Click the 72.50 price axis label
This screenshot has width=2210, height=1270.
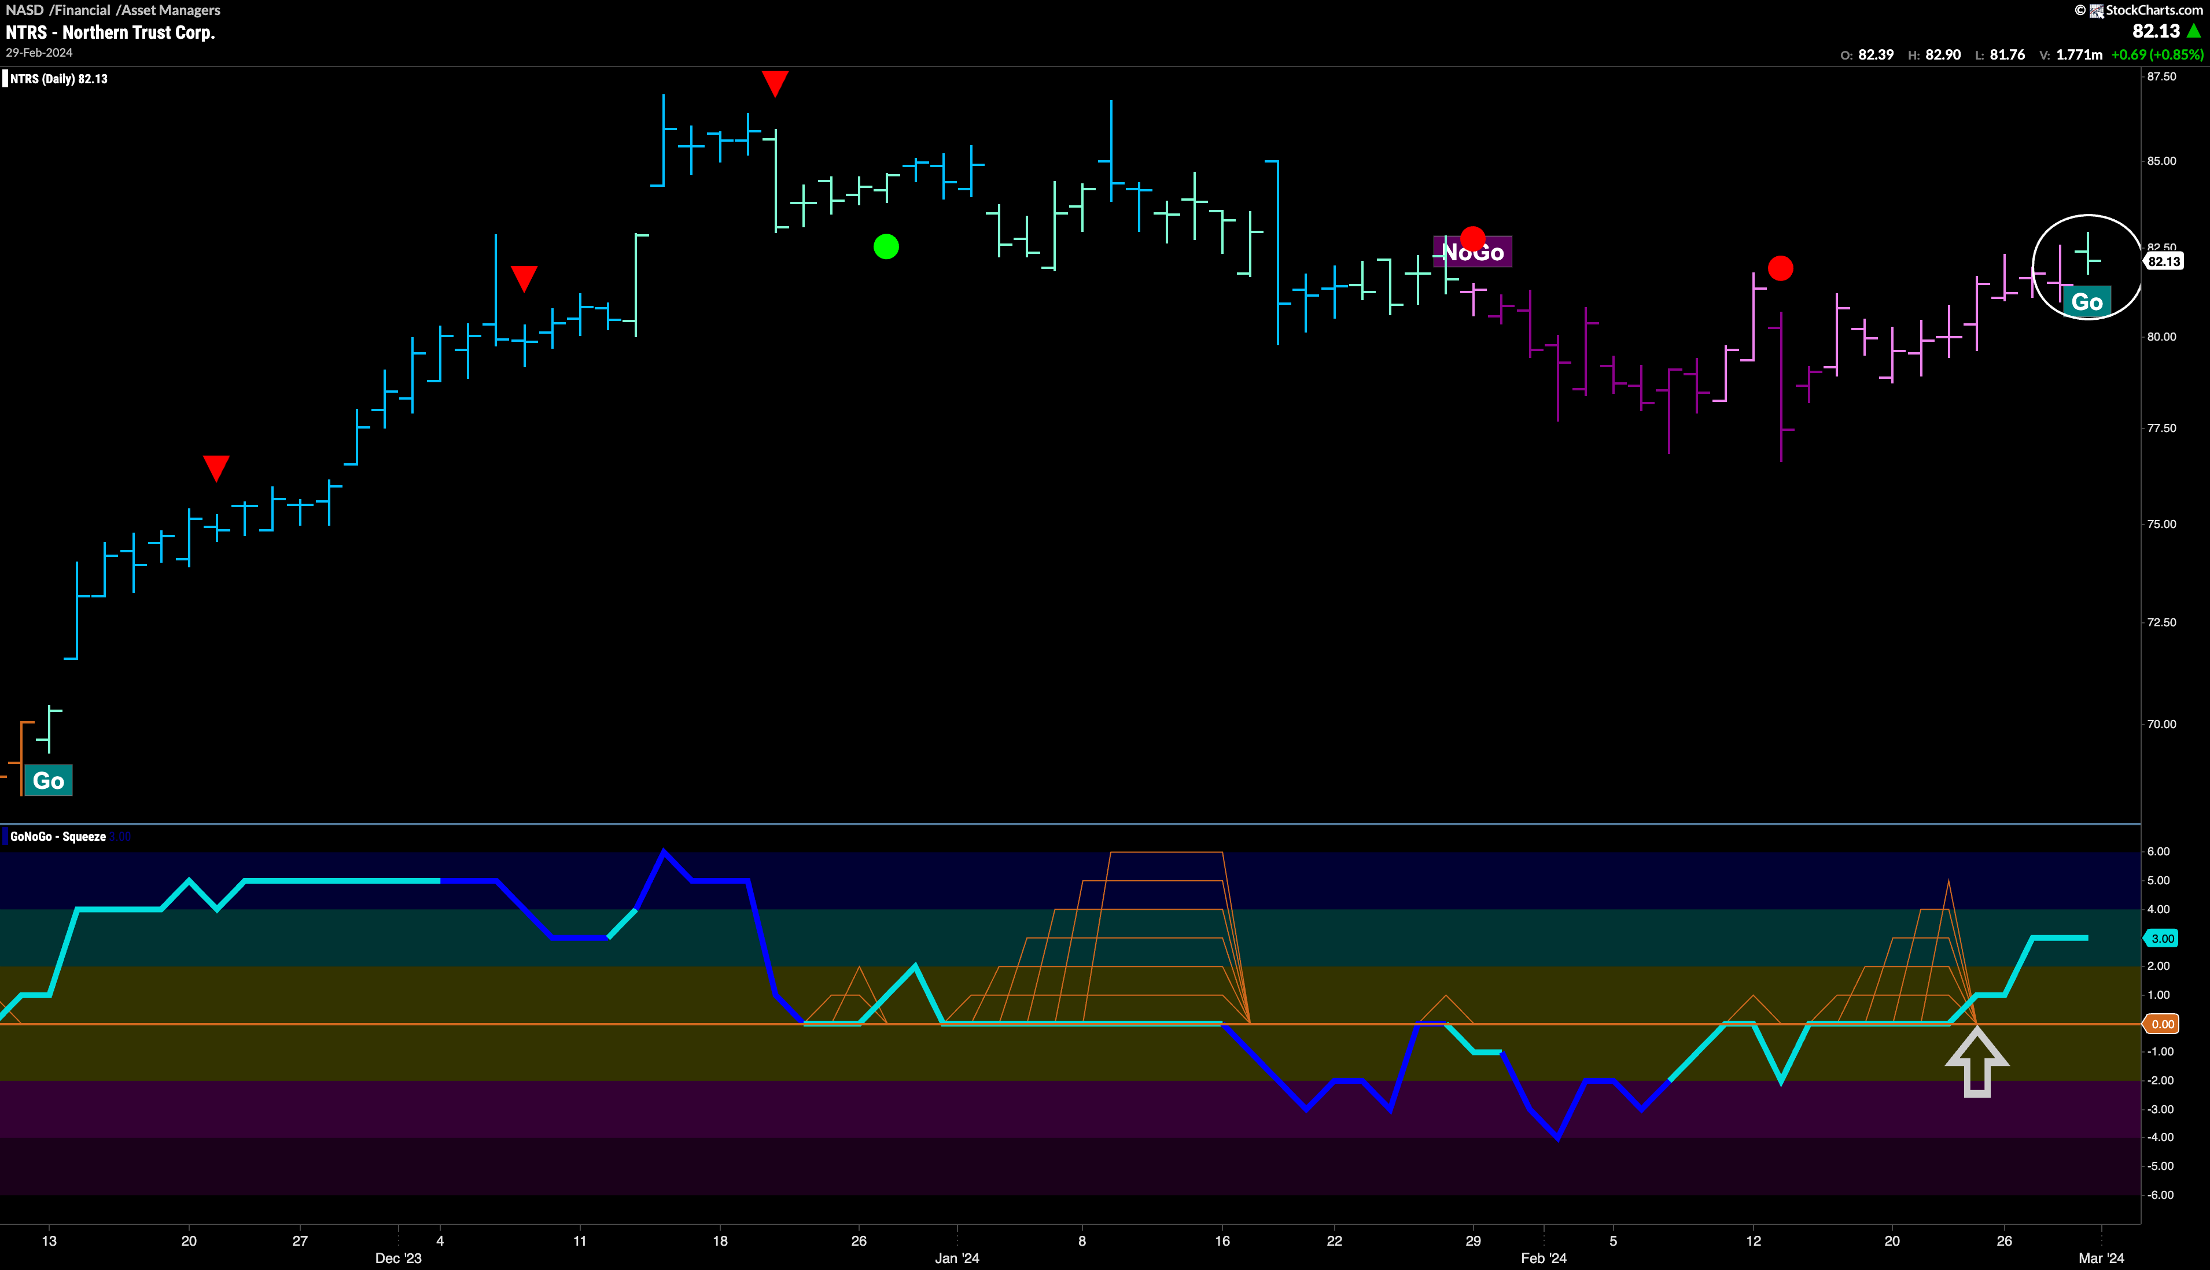(x=2161, y=623)
